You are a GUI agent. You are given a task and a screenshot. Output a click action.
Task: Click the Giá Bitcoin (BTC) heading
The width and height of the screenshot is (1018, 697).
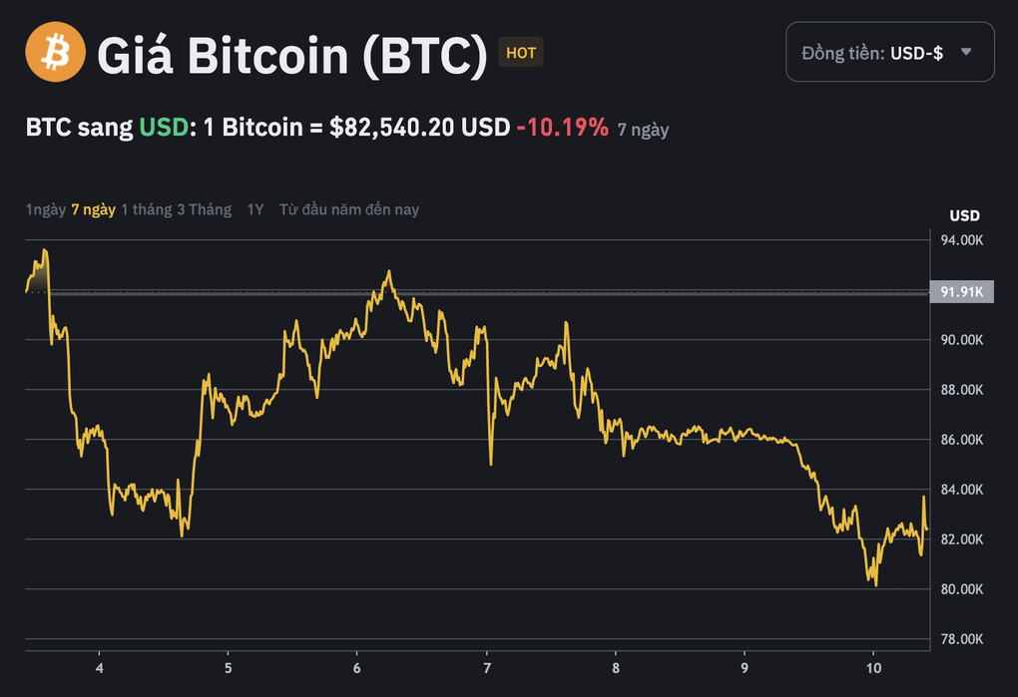tap(291, 55)
